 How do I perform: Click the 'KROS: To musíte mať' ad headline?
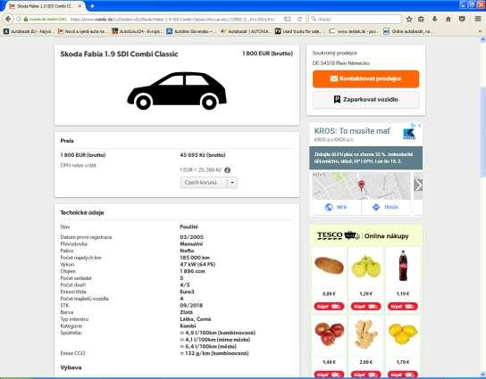tap(352, 131)
